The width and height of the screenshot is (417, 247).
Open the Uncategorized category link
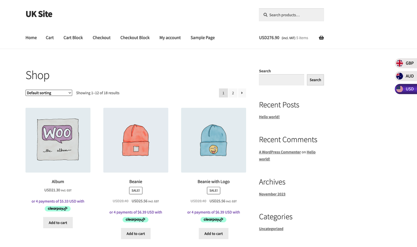point(271,229)
